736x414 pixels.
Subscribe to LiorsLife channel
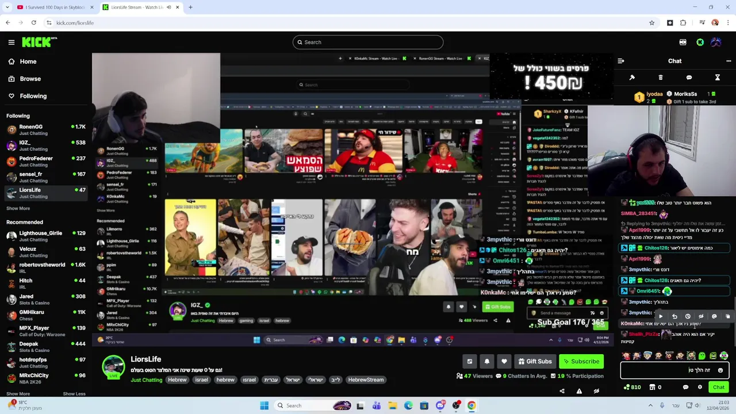pos(581,361)
